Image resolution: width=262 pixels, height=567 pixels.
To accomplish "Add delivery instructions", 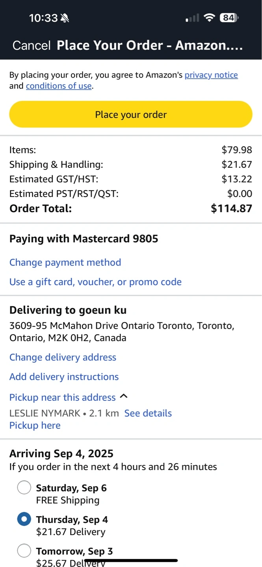I will 64,377.
